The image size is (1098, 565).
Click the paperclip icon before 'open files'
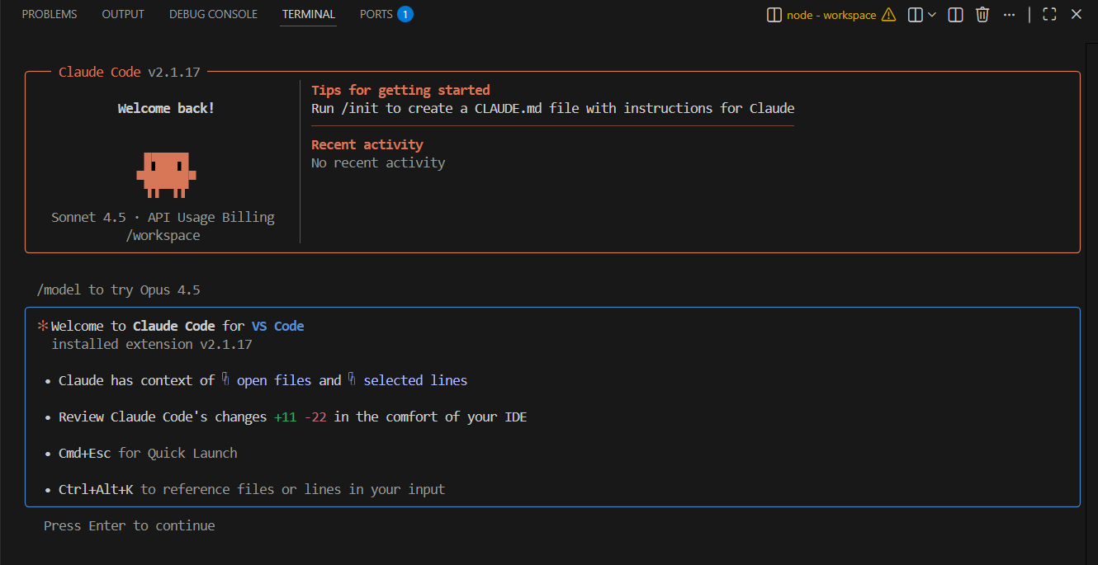pyautogui.click(x=225, y=379)
